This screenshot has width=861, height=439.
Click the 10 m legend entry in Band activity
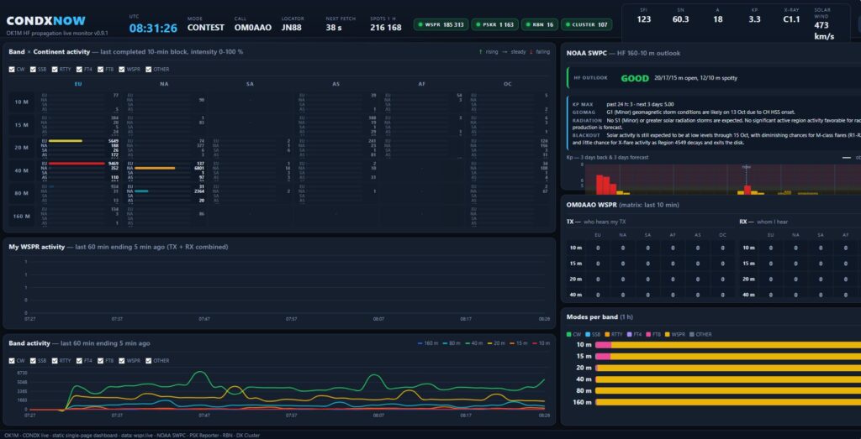tap(542, 343)
